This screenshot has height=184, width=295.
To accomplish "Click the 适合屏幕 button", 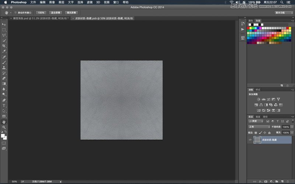I will 56,13.
